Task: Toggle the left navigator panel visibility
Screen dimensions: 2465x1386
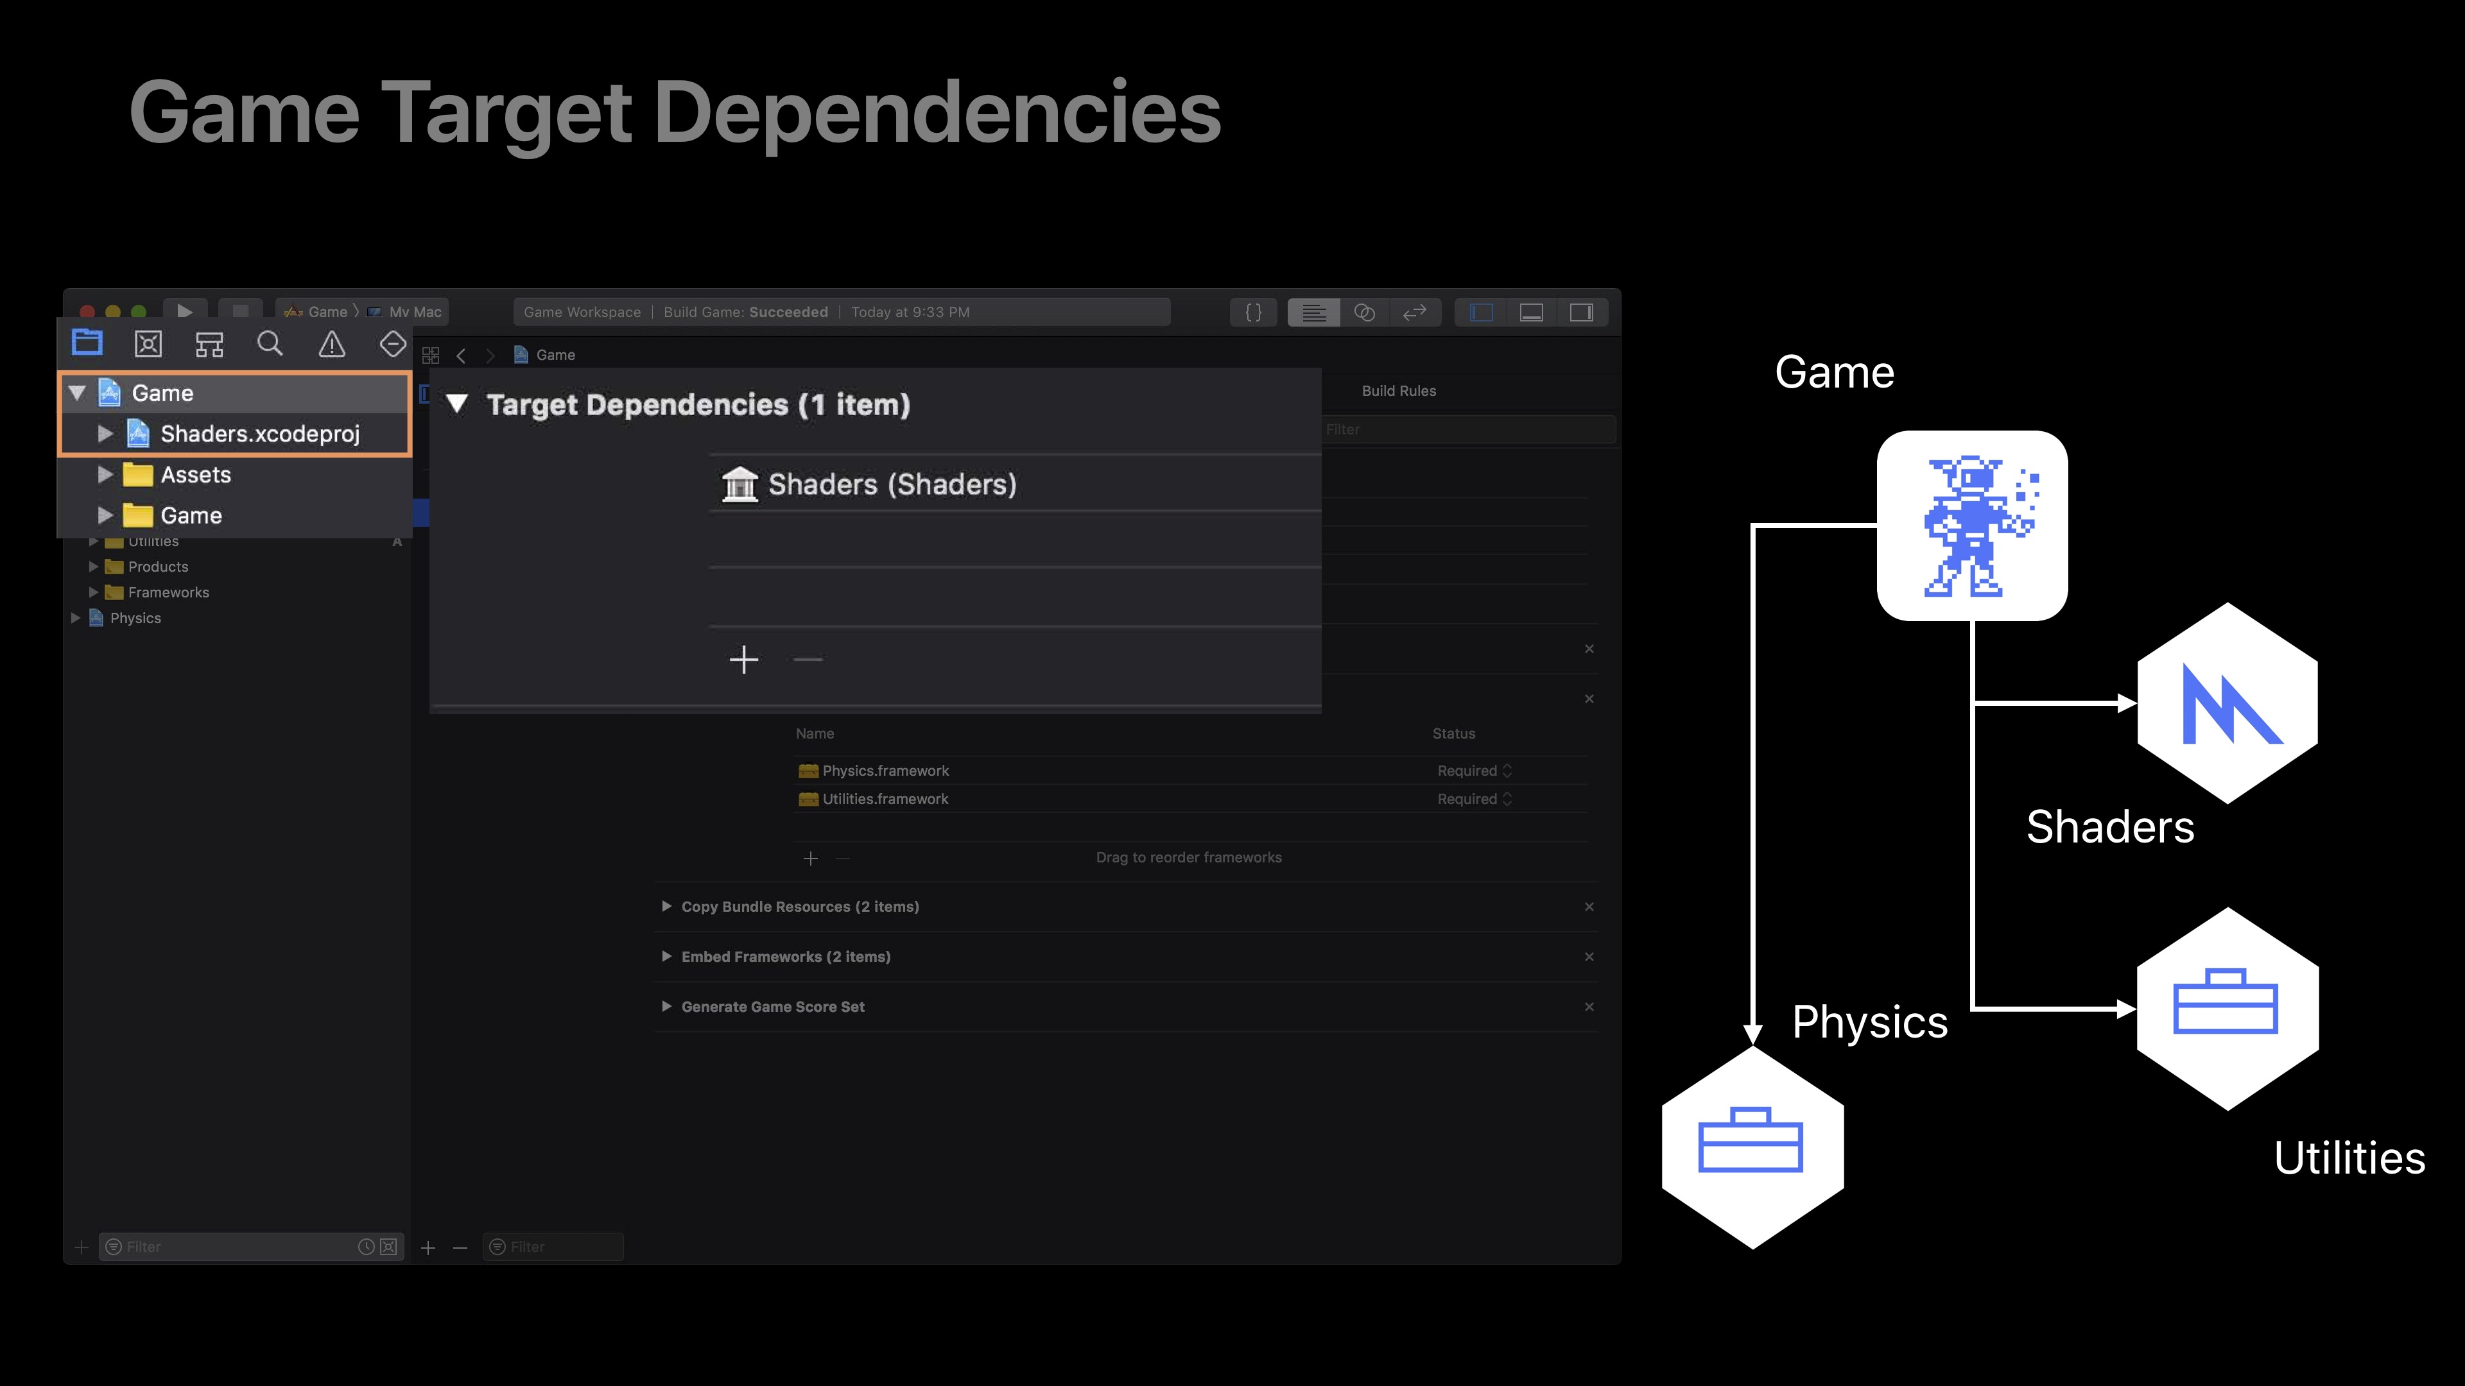Action: click(1480, 312)
